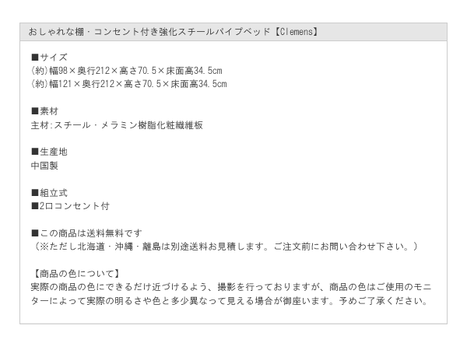Click the black square before この商品は送料無料
Viewport: 467px width, 350px height.
[x=35, y=233]
